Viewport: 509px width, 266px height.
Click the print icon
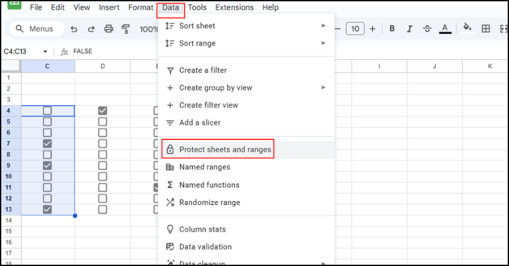pyautogui.click(x=108, y=29)
